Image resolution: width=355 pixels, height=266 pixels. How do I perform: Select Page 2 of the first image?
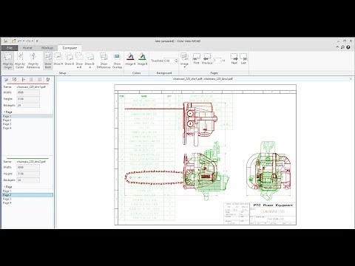[x=27, y=120]
